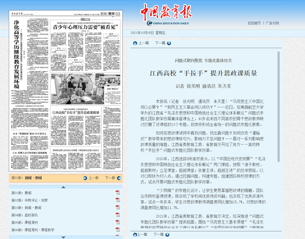This screenshot has width=305, height=239.
Task: Click the globe icon next to 下一版
Action: pyautogui.click(x=118, y=178)
